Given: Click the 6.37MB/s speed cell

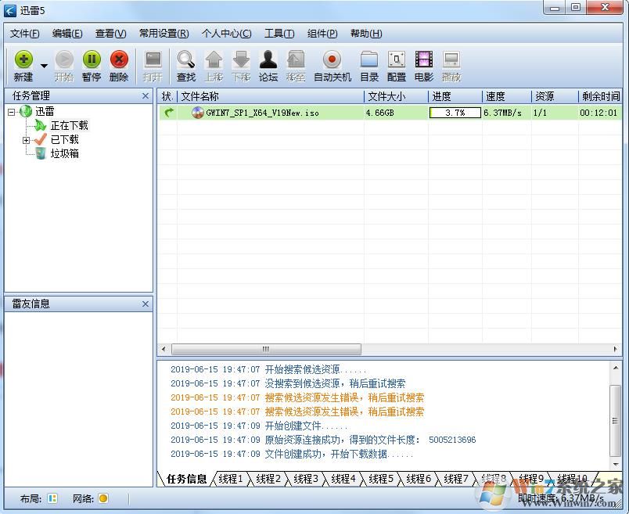Looking at the screenshot, I should [x=502, y=113].
